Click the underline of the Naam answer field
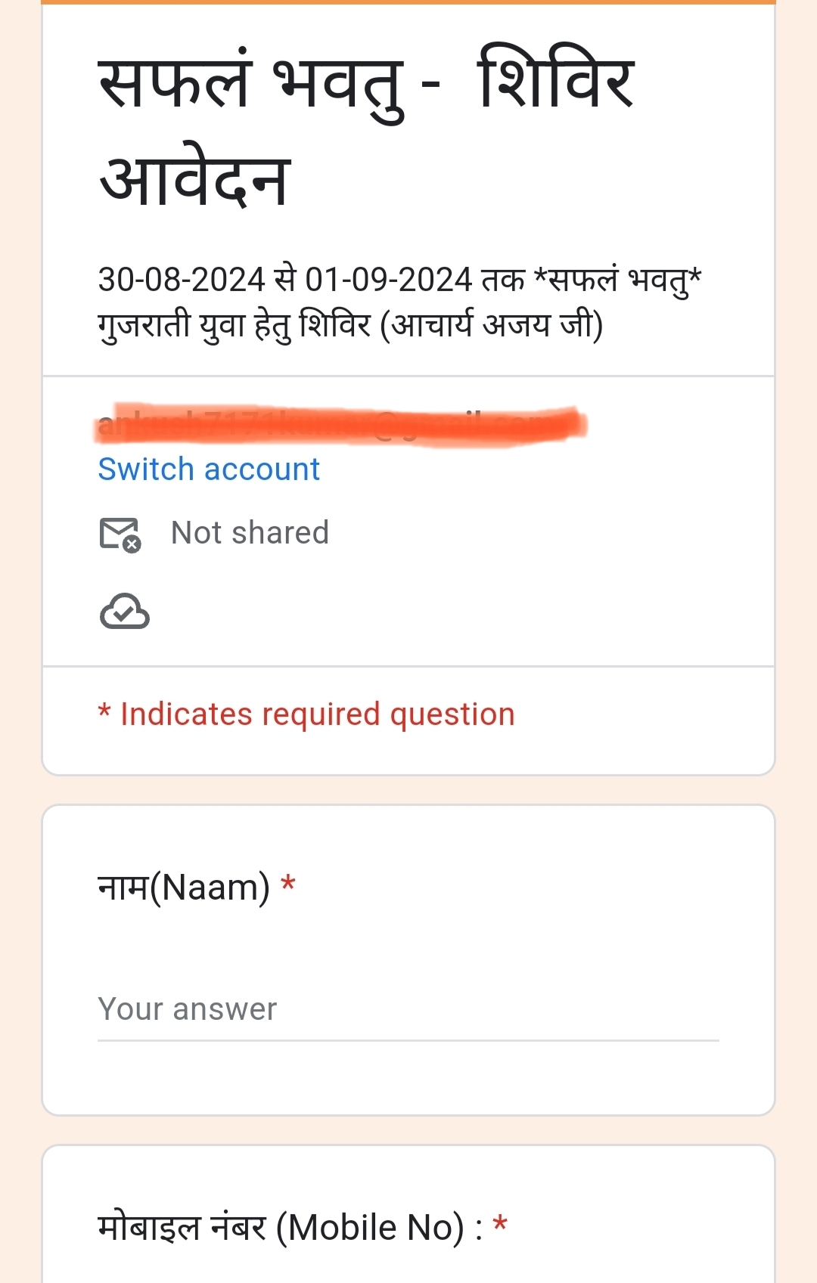 [408, 1041]
